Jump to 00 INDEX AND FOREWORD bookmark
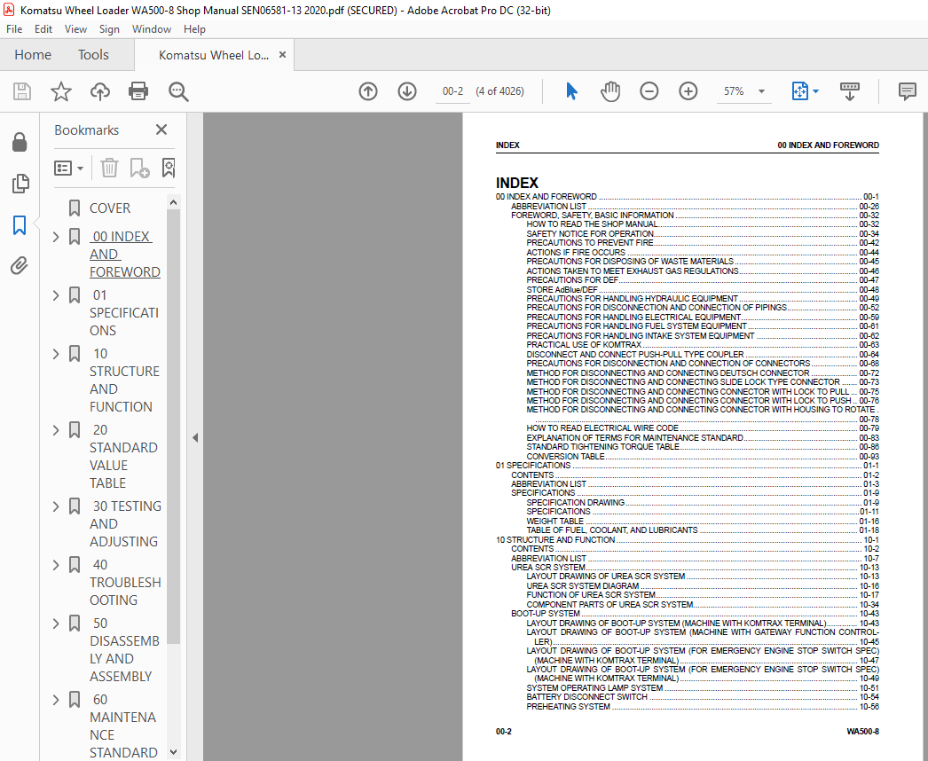This screenshot has height=761, width=928. point(125,255)
